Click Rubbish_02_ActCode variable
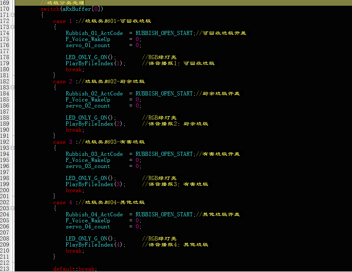 click(94, 94)
